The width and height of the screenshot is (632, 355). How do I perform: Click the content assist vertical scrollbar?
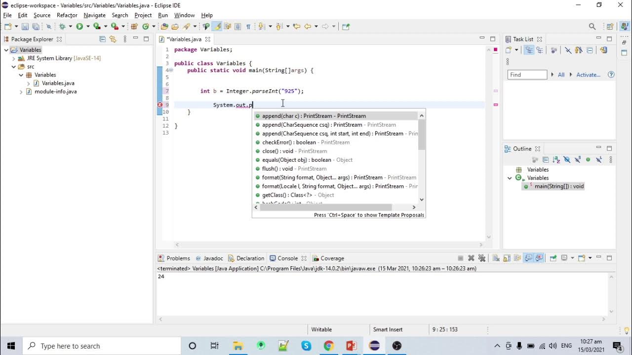(x=422, y=158)
